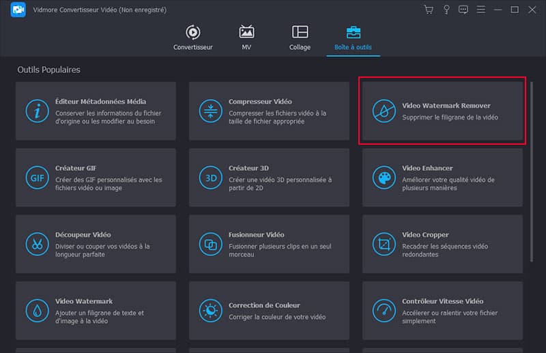Click the Fusionneur Vidéo icon
The width and height of the screenshot is (546, 353).
[x=210, y=244]
